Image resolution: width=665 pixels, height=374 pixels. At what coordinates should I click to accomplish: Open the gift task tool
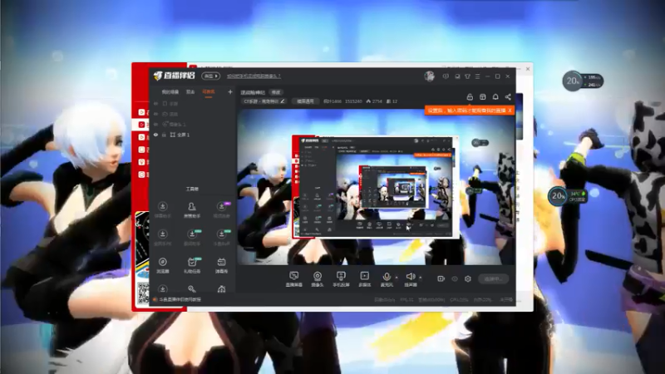[192, 265]
